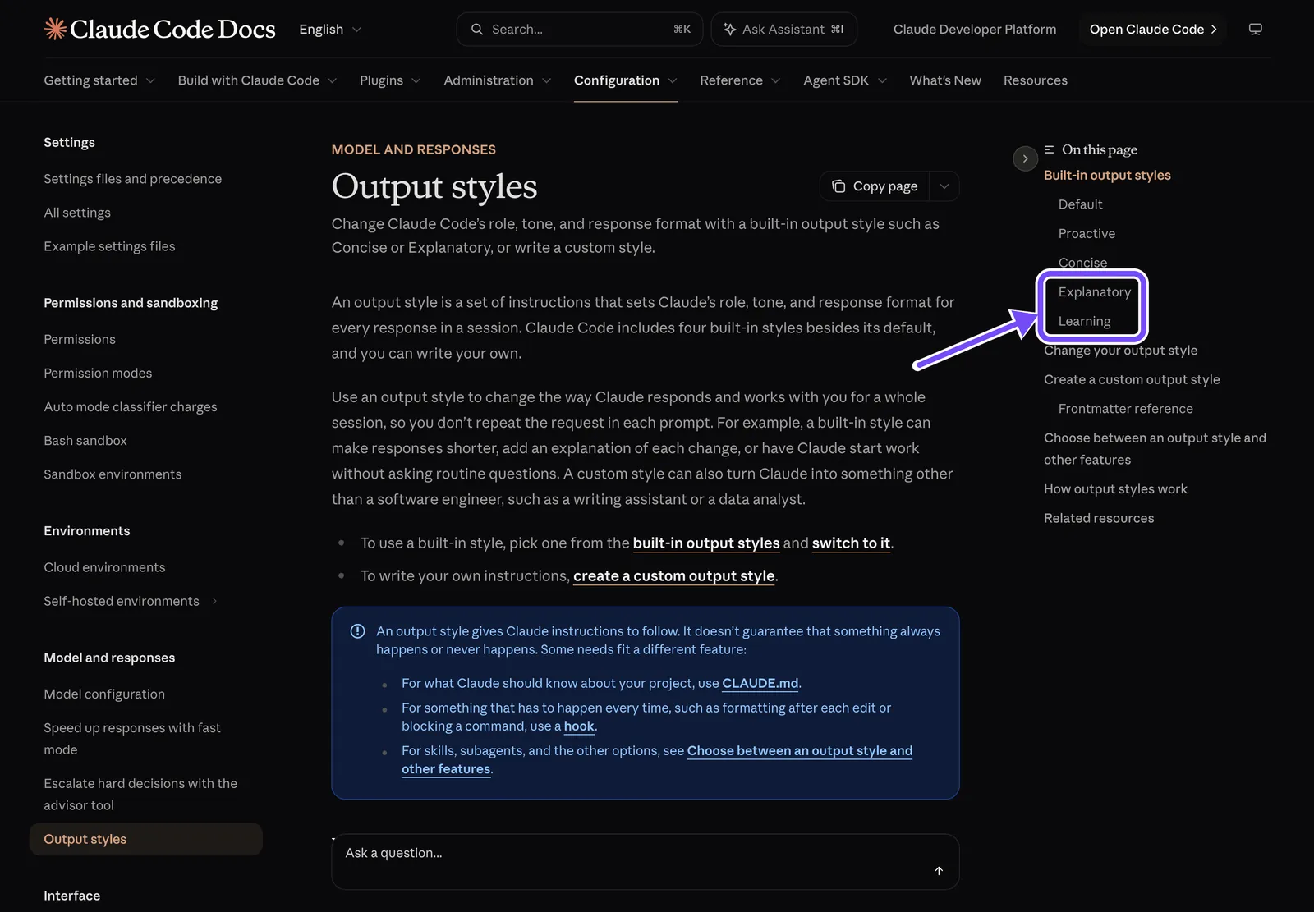Image resolution: width=1314 pixels, height=912 pixels.
Task: Open Model configuration sidebar page
Action: [x=104, y=694]
